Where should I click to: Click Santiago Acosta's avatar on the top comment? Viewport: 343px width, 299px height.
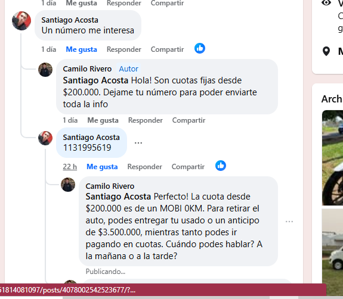[x=21, y=21]
